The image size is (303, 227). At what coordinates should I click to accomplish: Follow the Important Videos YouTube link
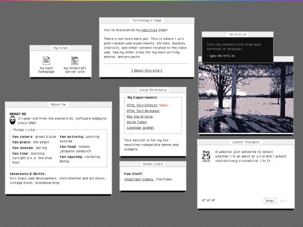pyautogui.click(x=139, y=179)
